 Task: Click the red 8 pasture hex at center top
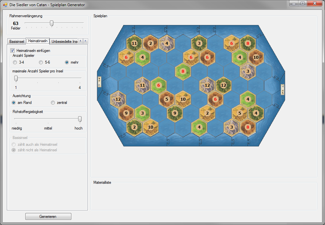183,71
